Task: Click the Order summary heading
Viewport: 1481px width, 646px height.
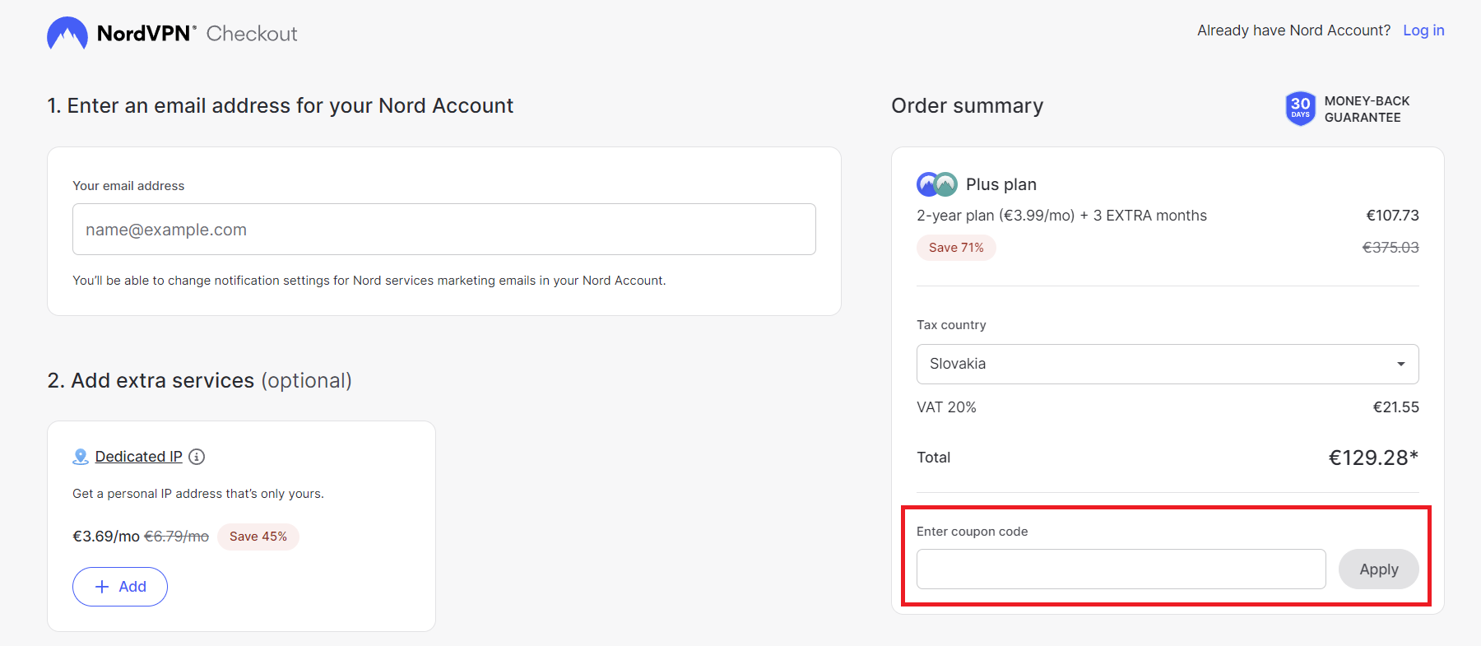Action: pyautogui.click(x=967, y=106)
